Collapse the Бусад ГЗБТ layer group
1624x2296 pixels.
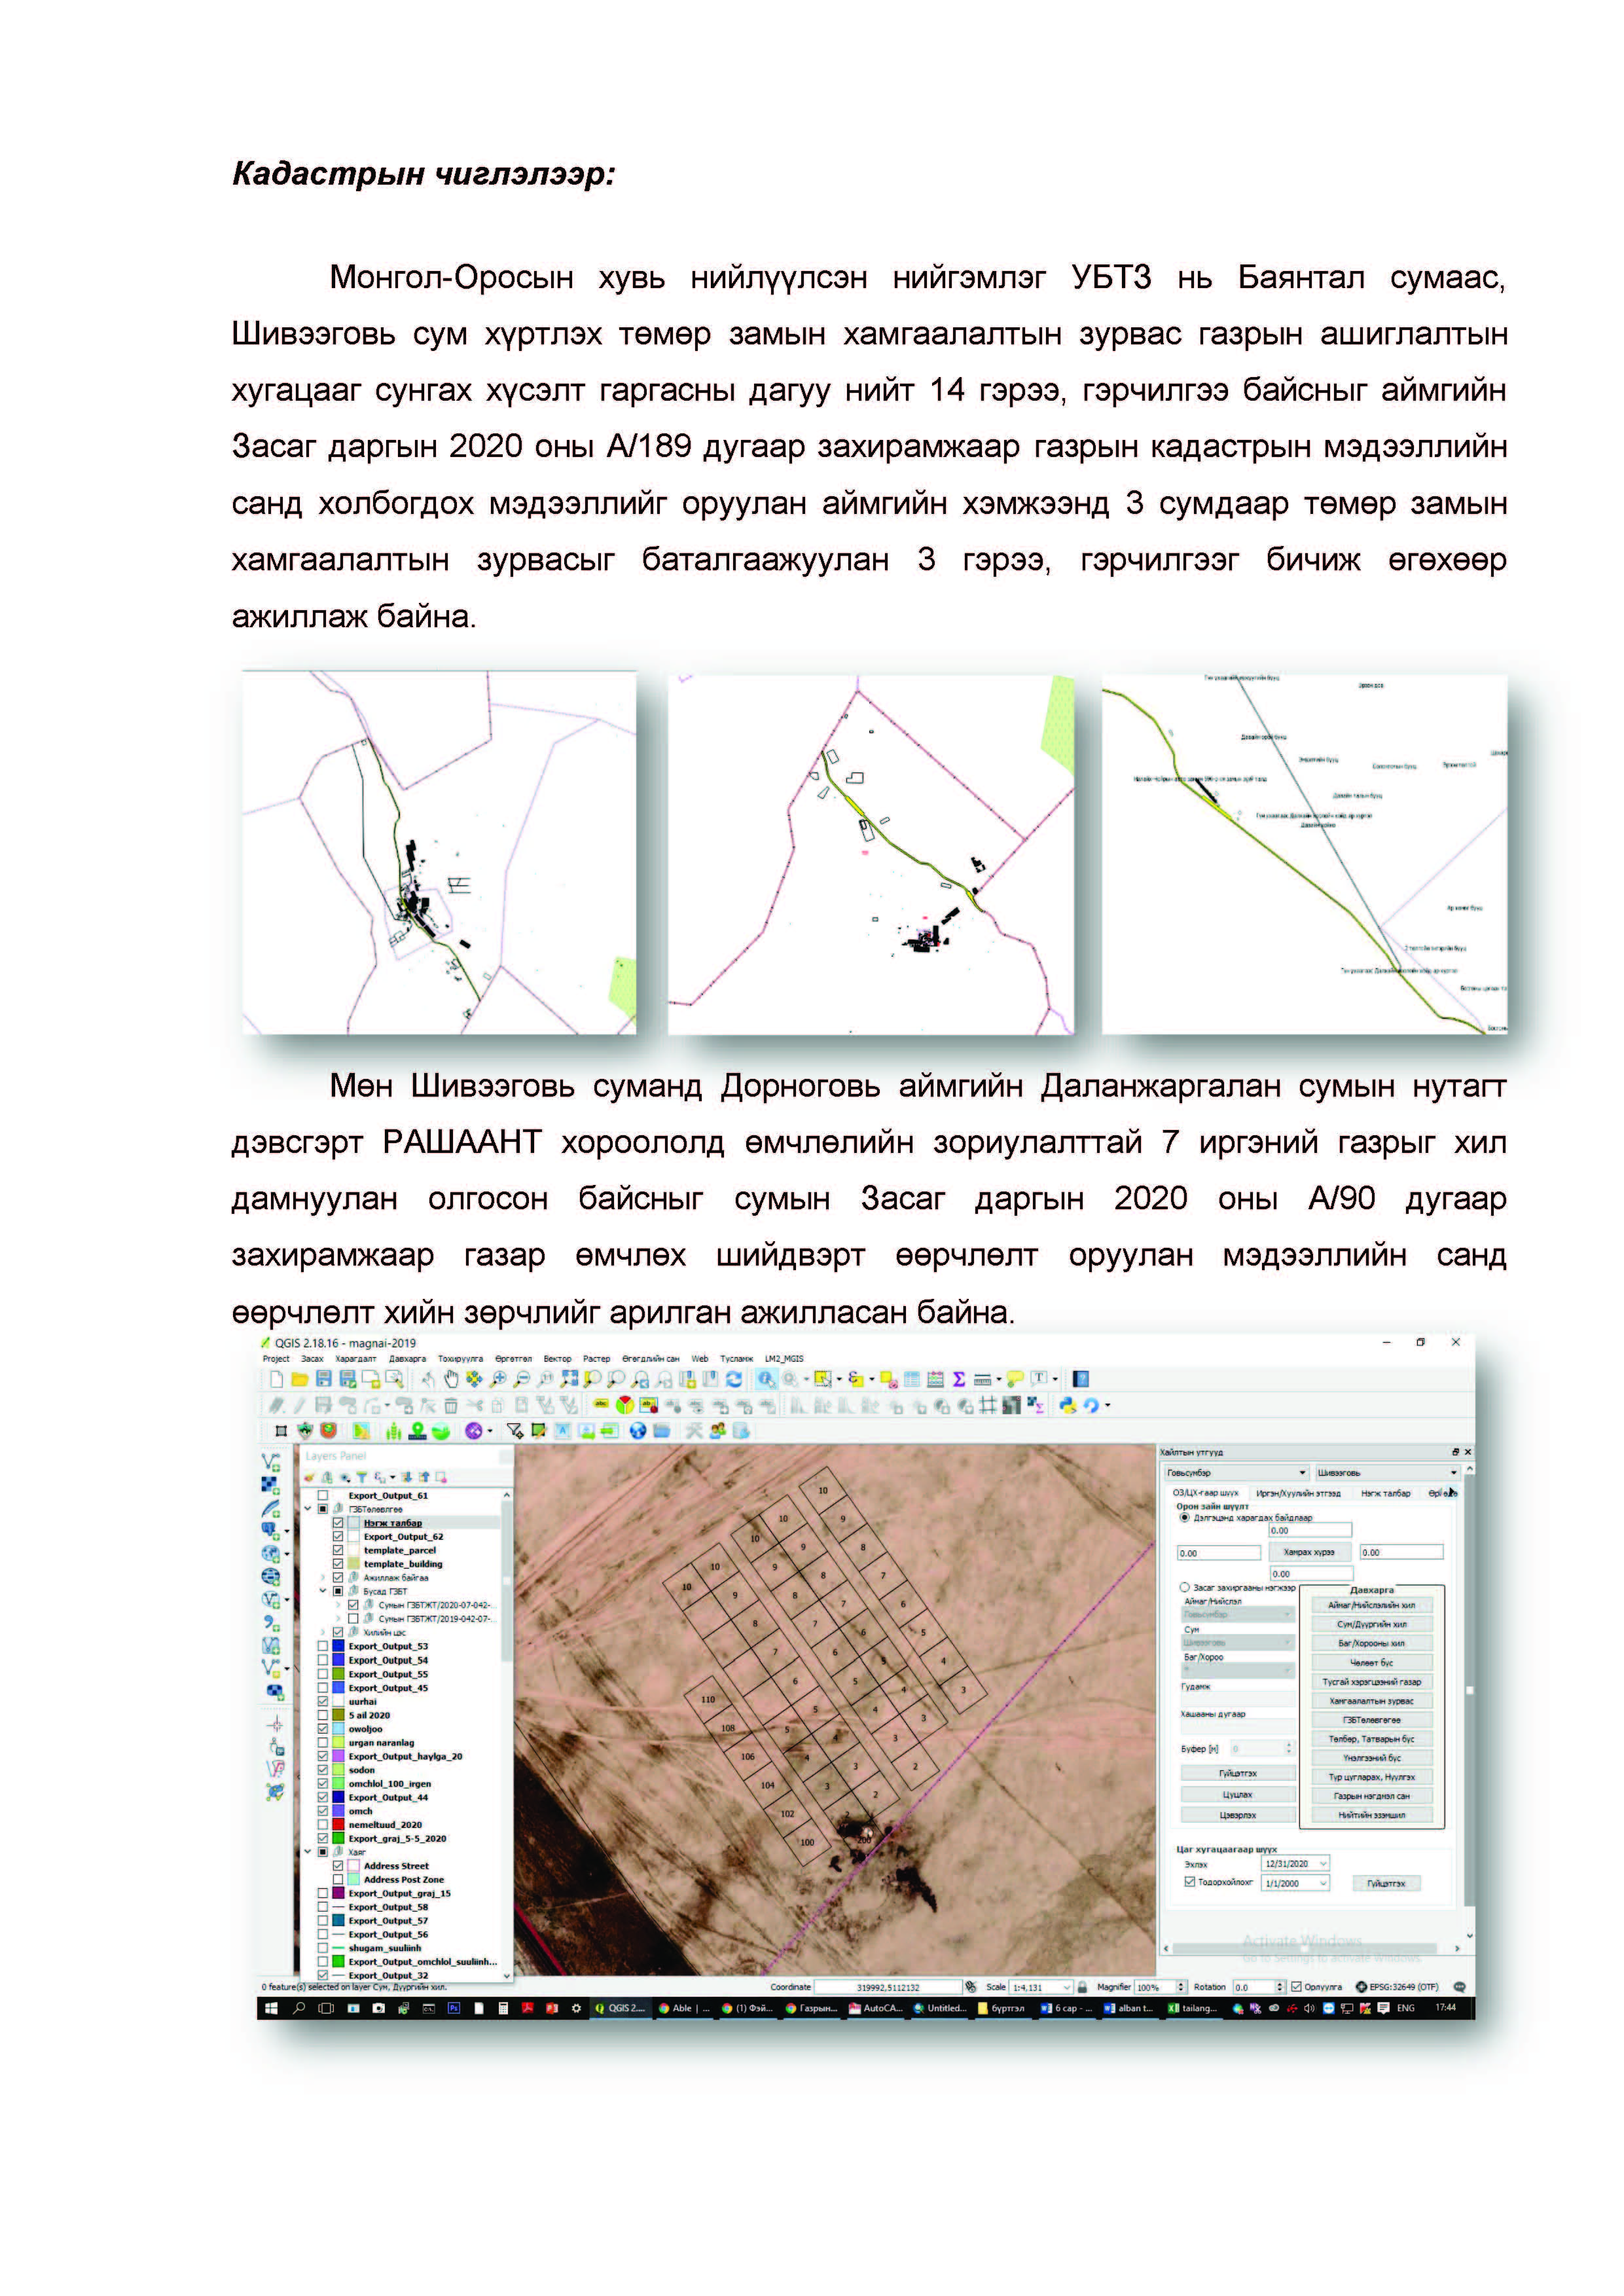tap(323, 1591)
